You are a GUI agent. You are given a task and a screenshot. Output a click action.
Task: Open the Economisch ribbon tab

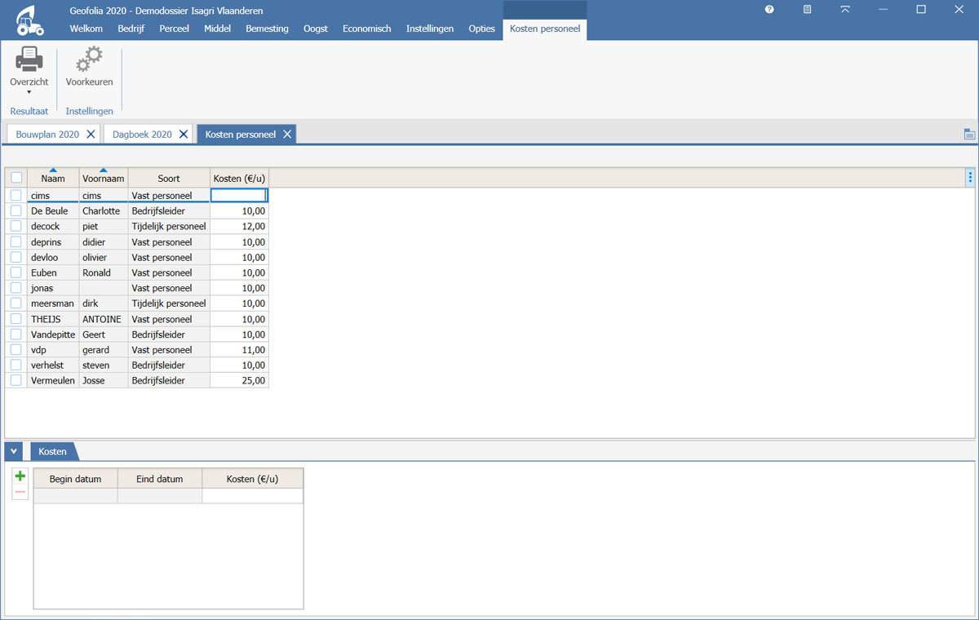click(366, 29)
